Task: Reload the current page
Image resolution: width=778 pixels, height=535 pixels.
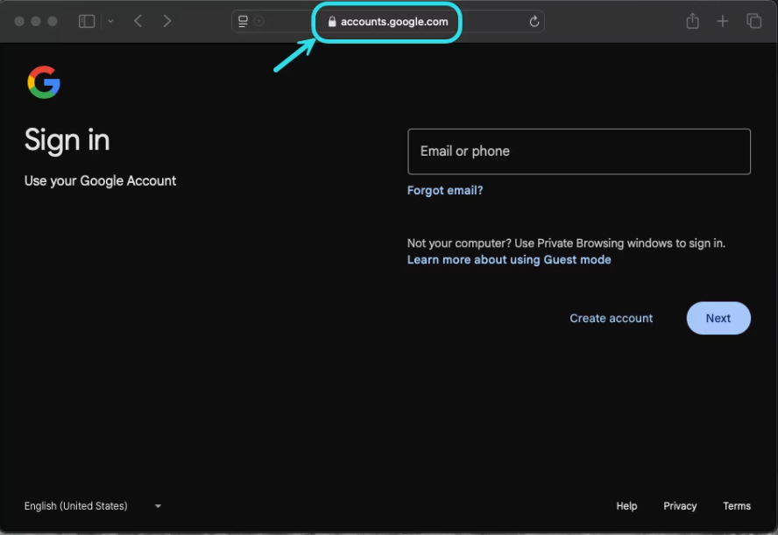Action: pos(534,22)
